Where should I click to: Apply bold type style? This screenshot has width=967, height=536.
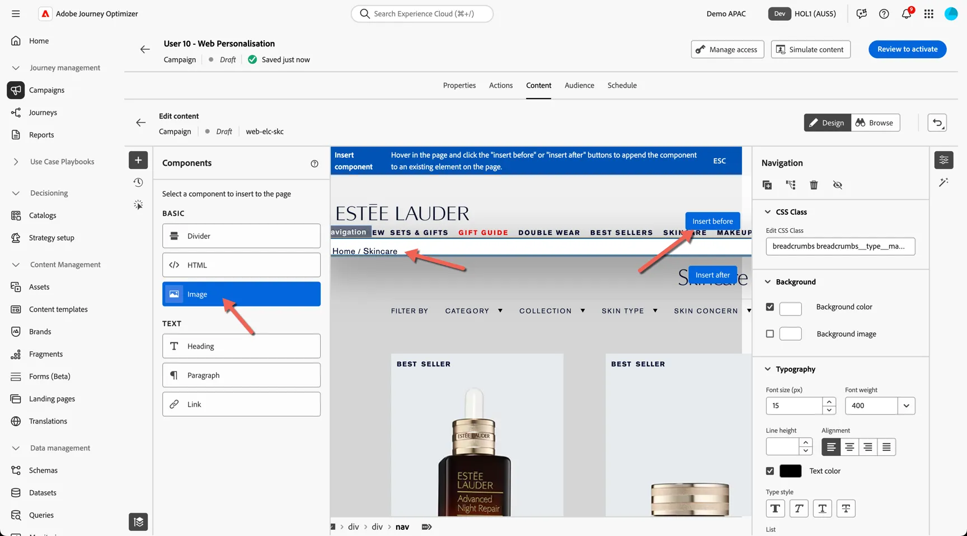(x=775, y=508)
